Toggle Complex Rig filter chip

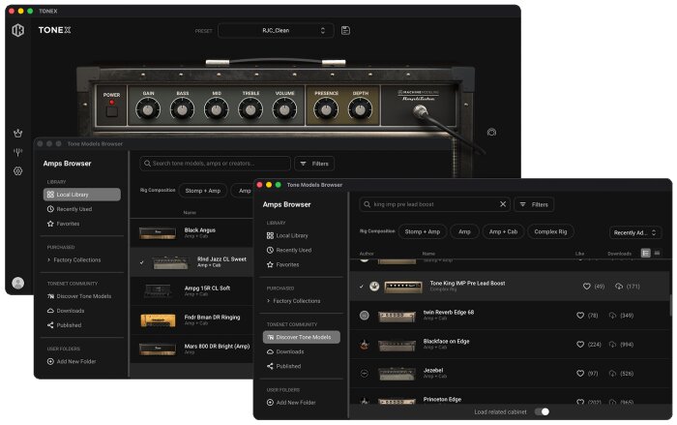click(550, 231)
